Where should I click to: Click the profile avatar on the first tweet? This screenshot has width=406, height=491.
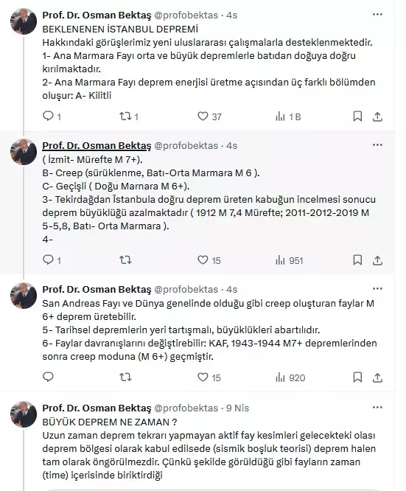coord(24,21)
